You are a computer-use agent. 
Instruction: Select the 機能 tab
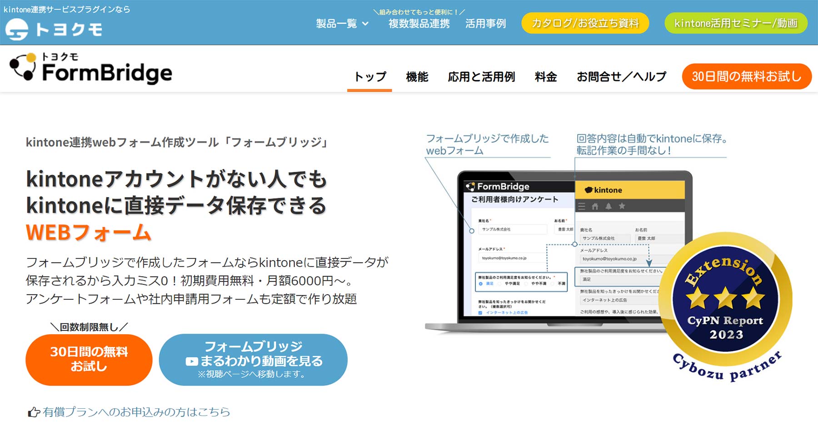[417, 77]
